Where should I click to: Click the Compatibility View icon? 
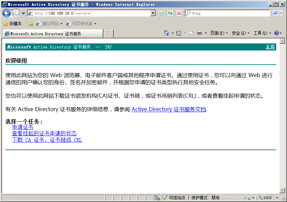point(162,13)
